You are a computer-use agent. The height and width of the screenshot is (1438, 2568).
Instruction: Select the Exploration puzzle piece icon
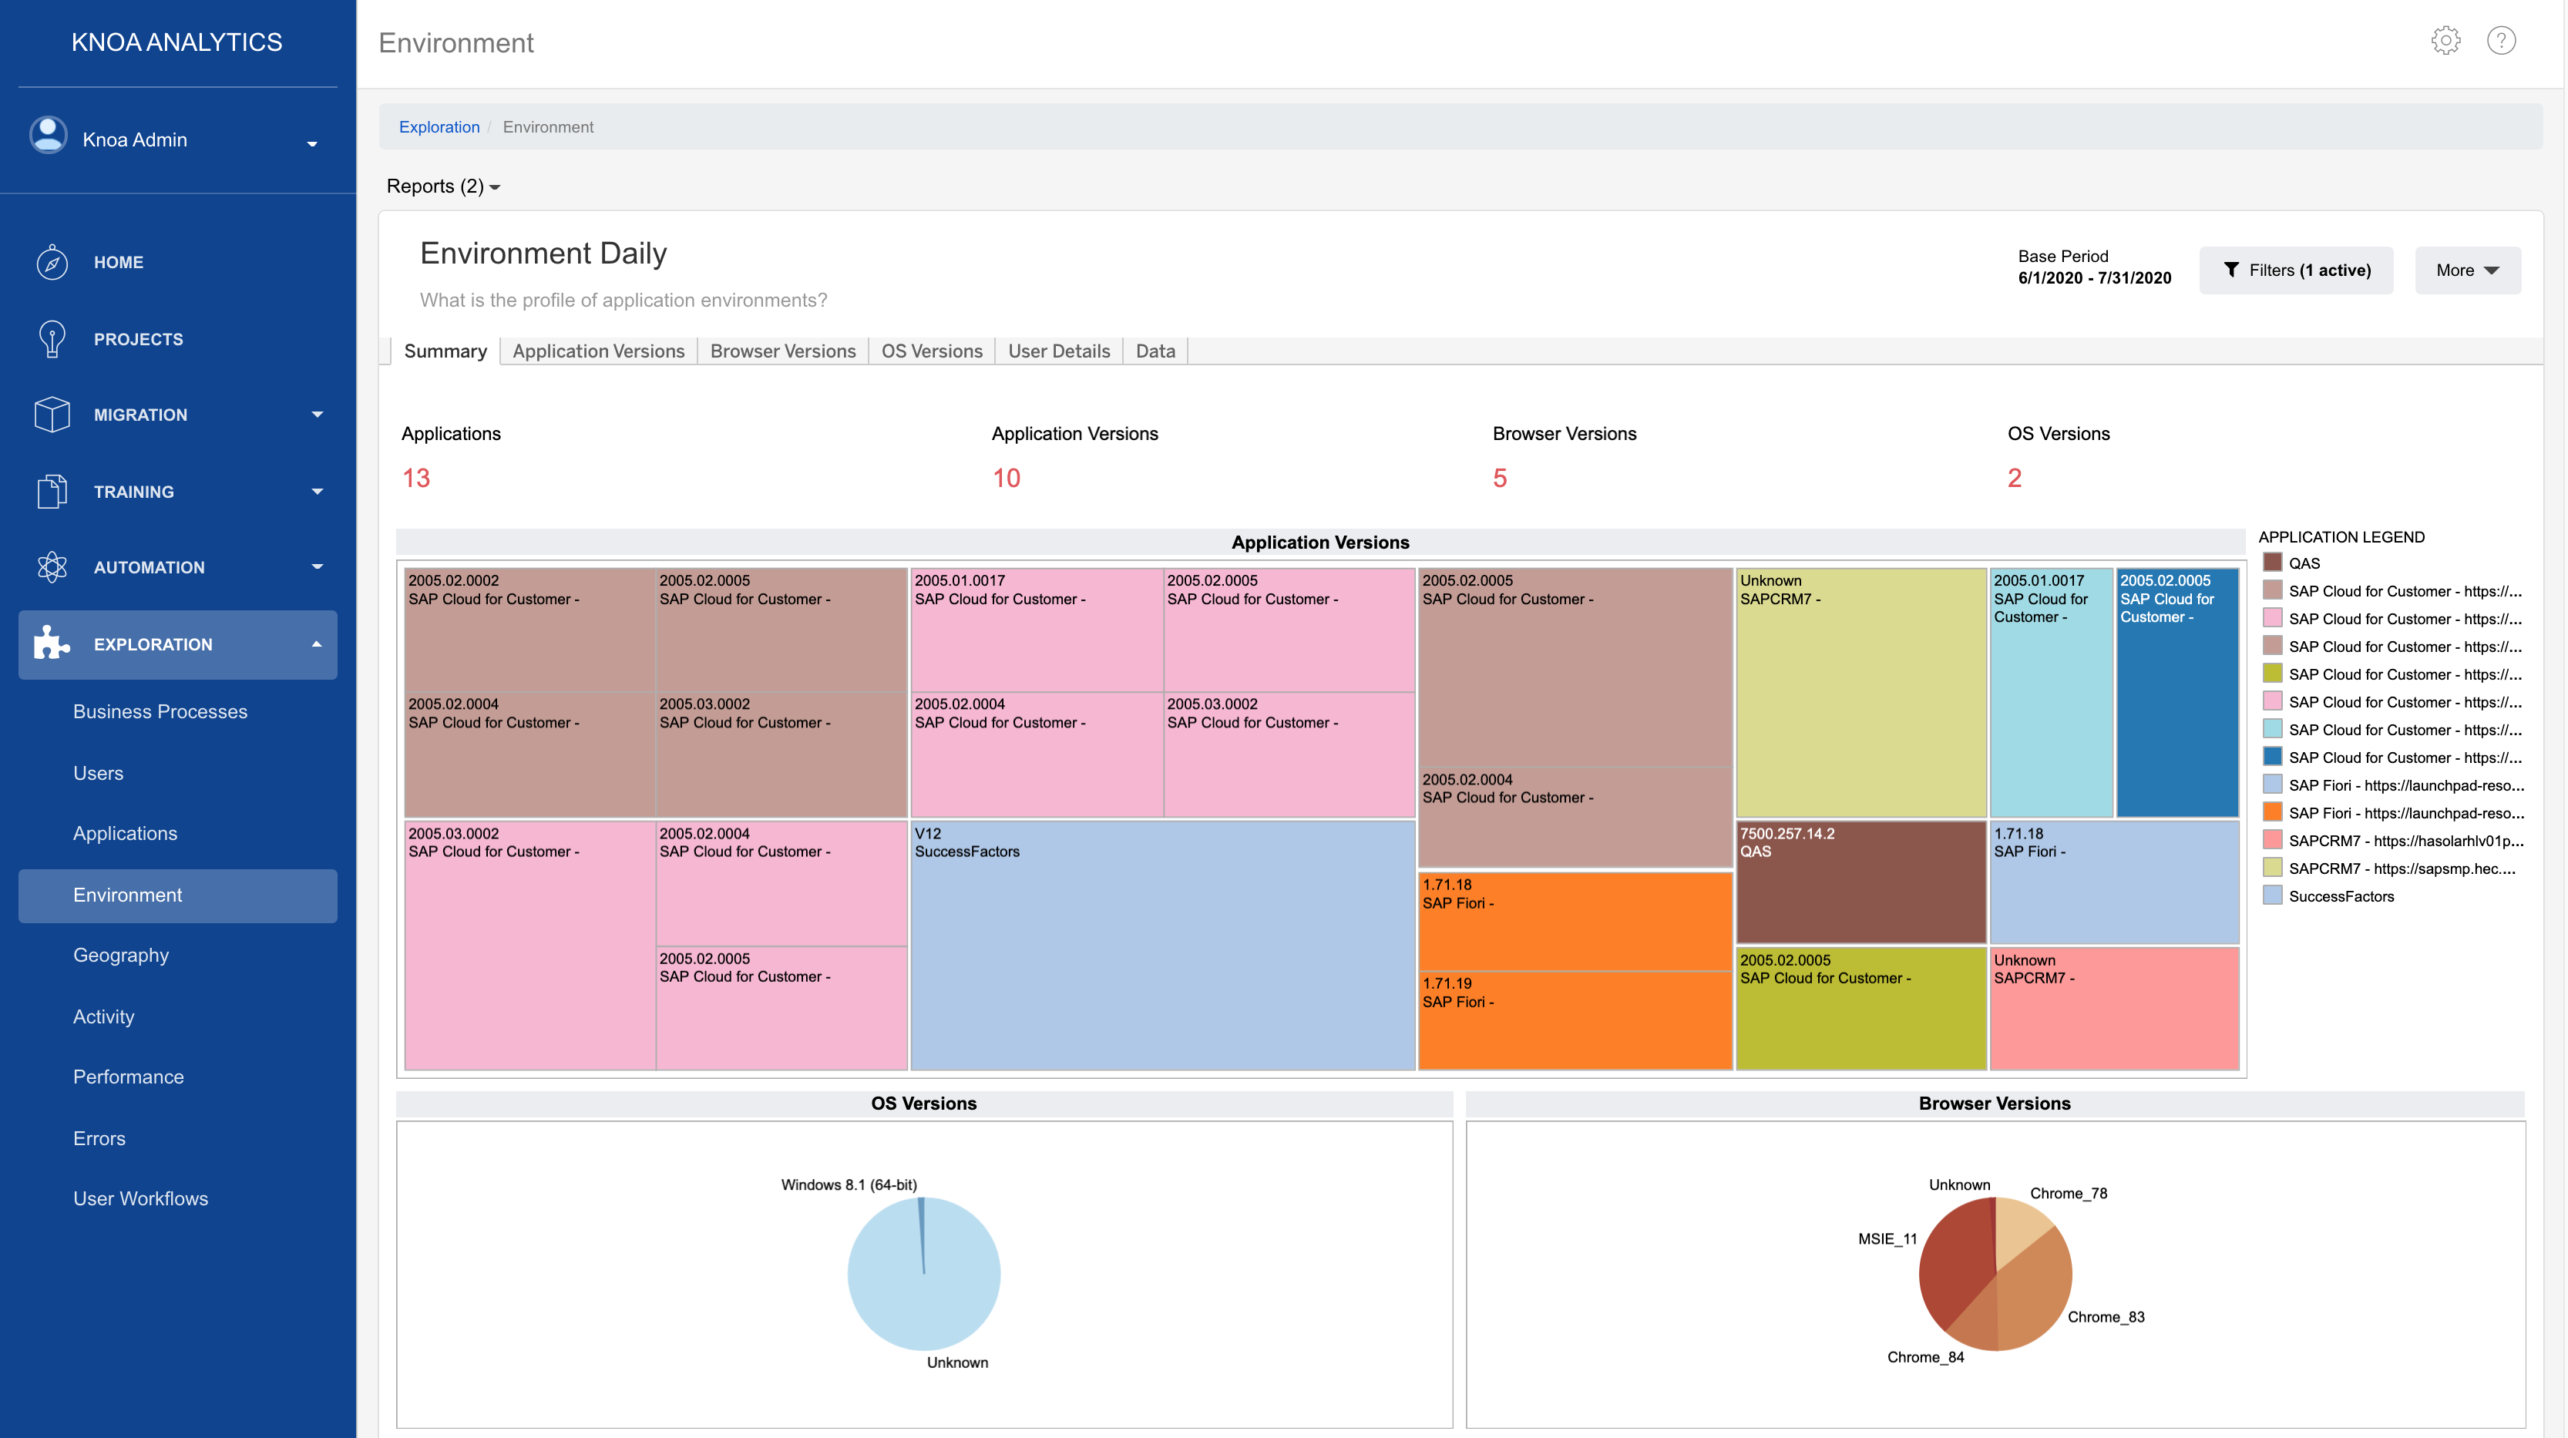pos(52,643)
